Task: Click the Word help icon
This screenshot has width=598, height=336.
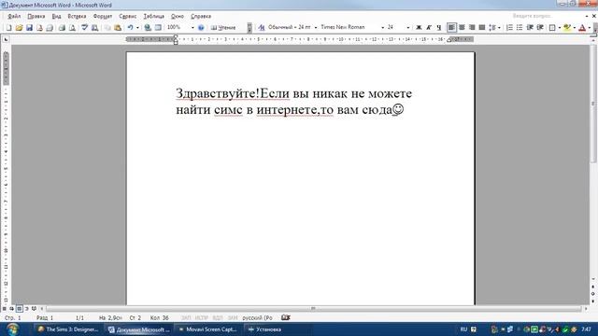Action: [201, 27]
